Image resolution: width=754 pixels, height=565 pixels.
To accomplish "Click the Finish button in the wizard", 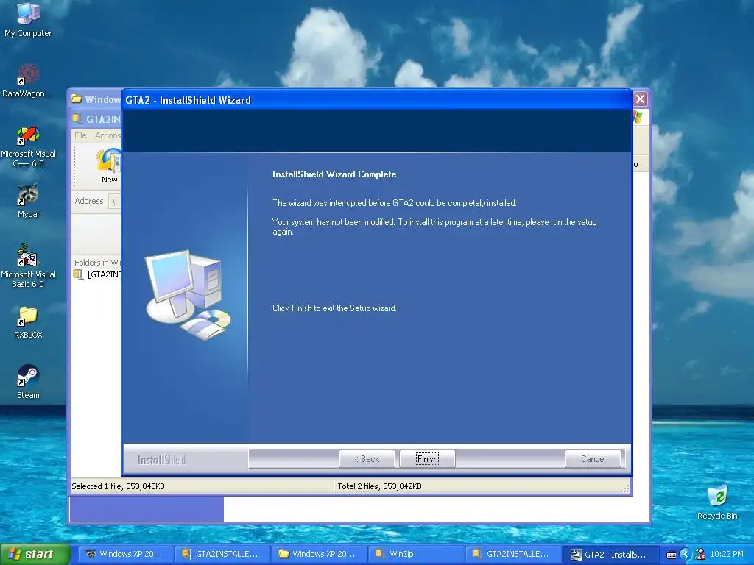I will coord(427,459).
